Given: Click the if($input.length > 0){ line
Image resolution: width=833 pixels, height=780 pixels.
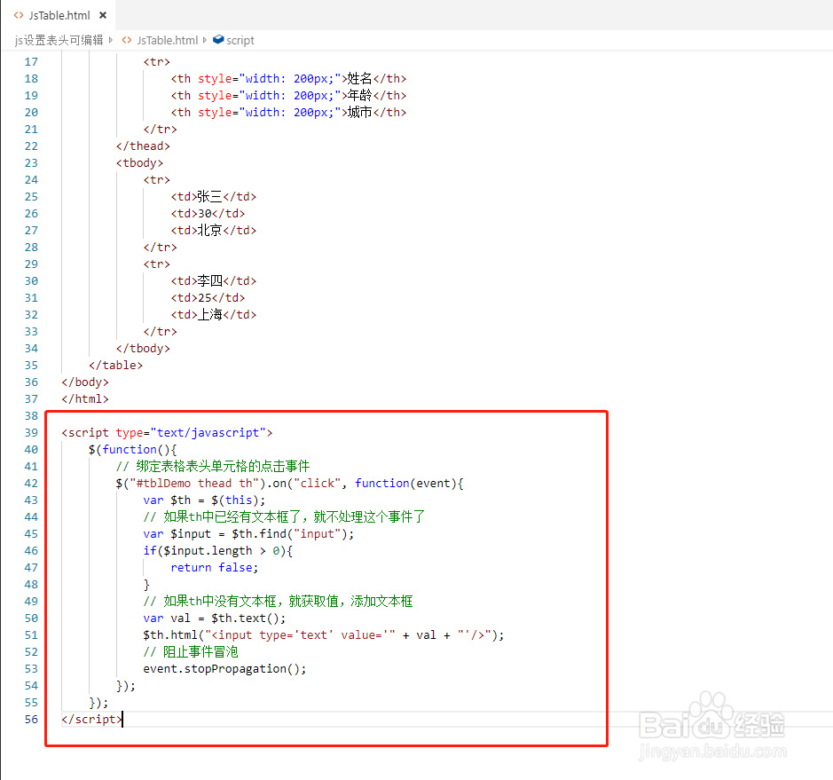Looking at the screenshot, I should click(x=218, y=551).
